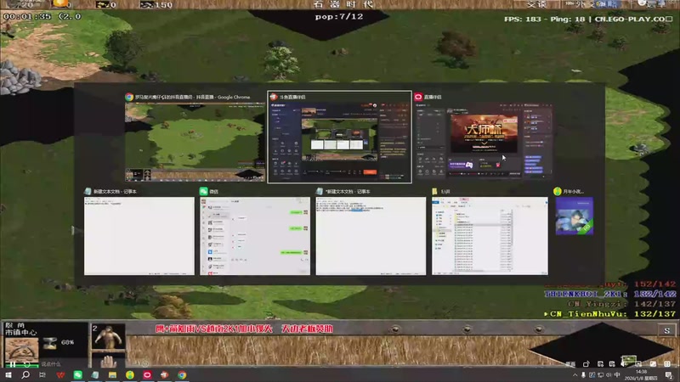Select the E:\录 File Explorer thumbnail
The height and width of the screenshot is (382, 680).
click(x=490, y=236)
